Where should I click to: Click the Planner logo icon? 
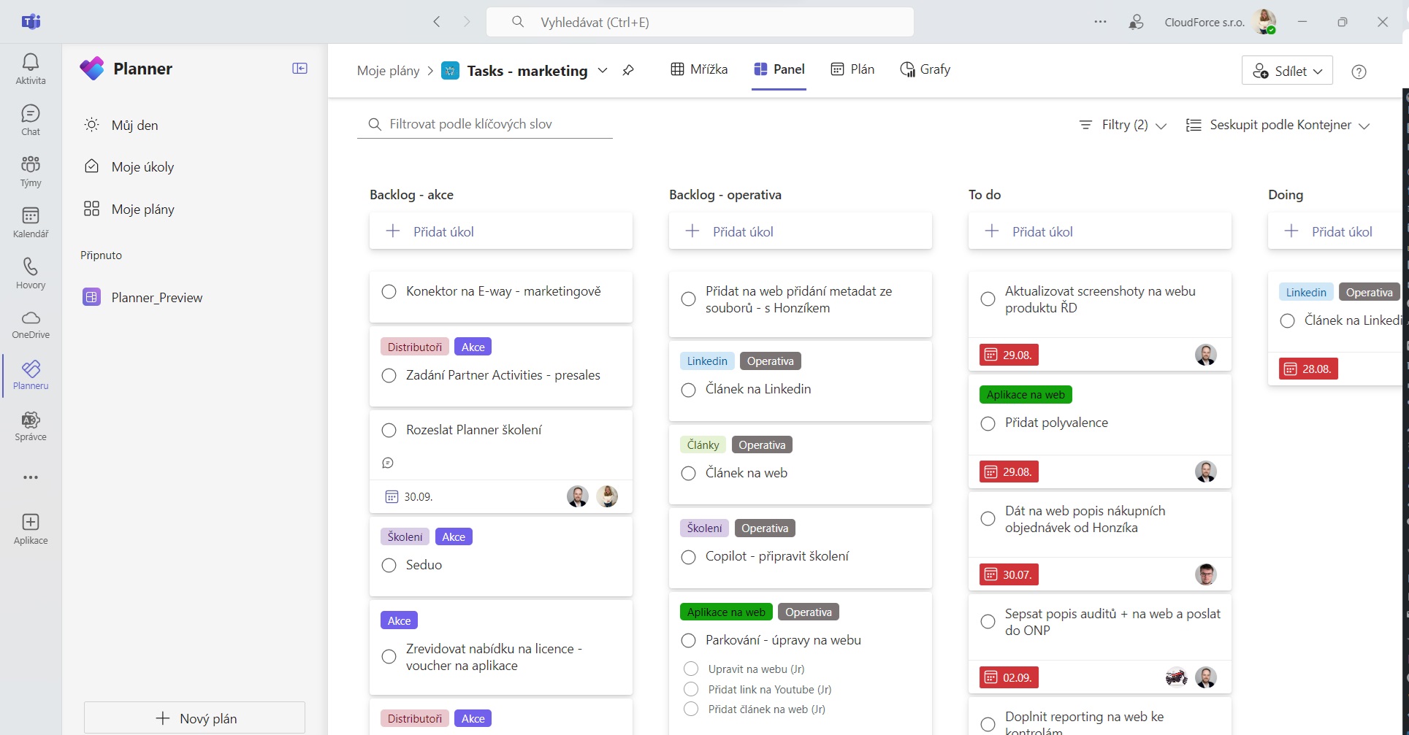[x=92, y=69]
